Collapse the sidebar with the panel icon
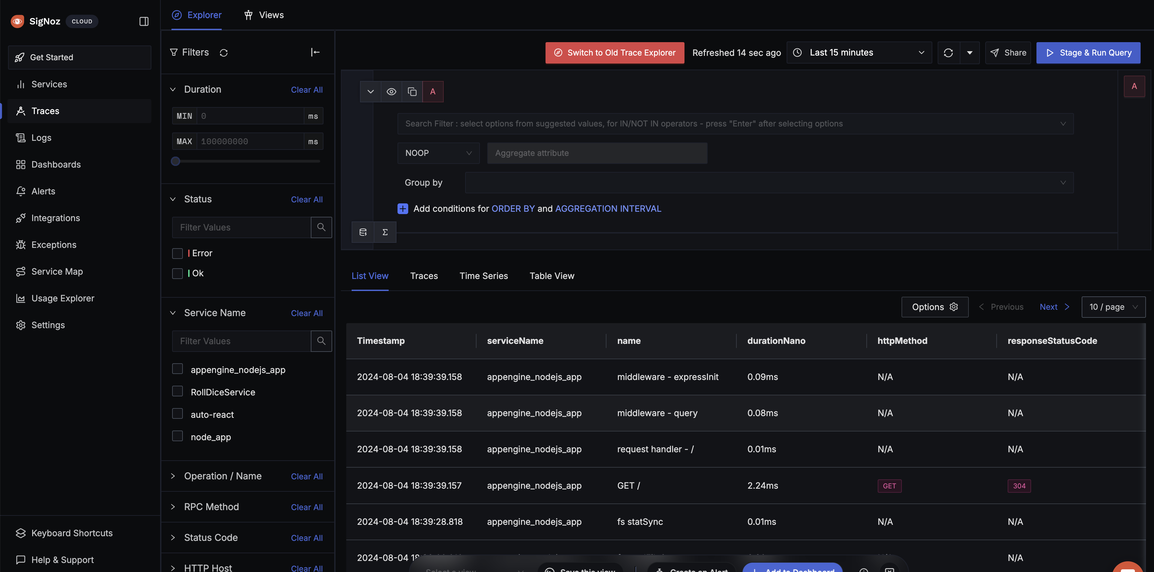 144,21
